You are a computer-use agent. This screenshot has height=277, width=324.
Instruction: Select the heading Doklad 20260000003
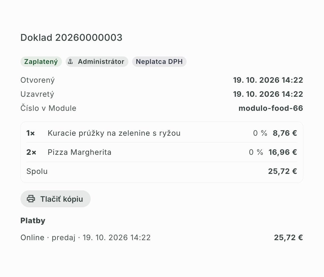pos(71,38)
